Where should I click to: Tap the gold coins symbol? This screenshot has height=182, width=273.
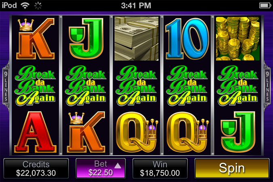[238, 39]
